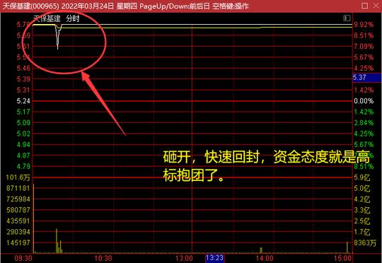Image resolution: width=382 pixels, height=263 pixels.
Task: Click the 4.2亿 turnover axis label
Action: 362,199
